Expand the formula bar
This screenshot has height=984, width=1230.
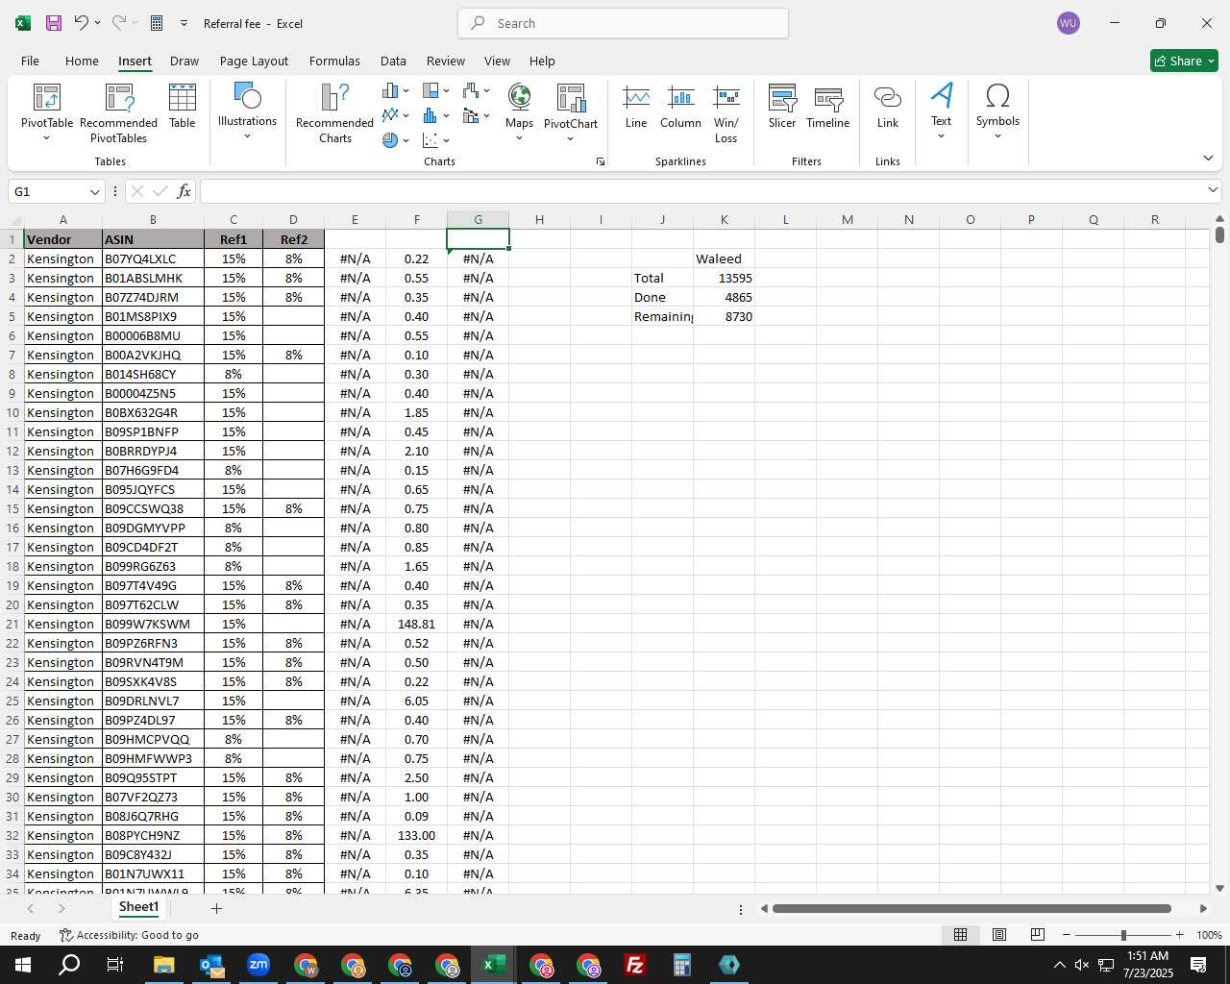tap(1213, 190)
